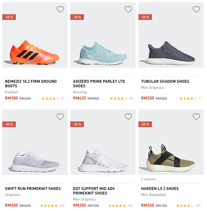
Task: Add Tubular Shadow Shoes to wishlist
Action: pos(196,9)
